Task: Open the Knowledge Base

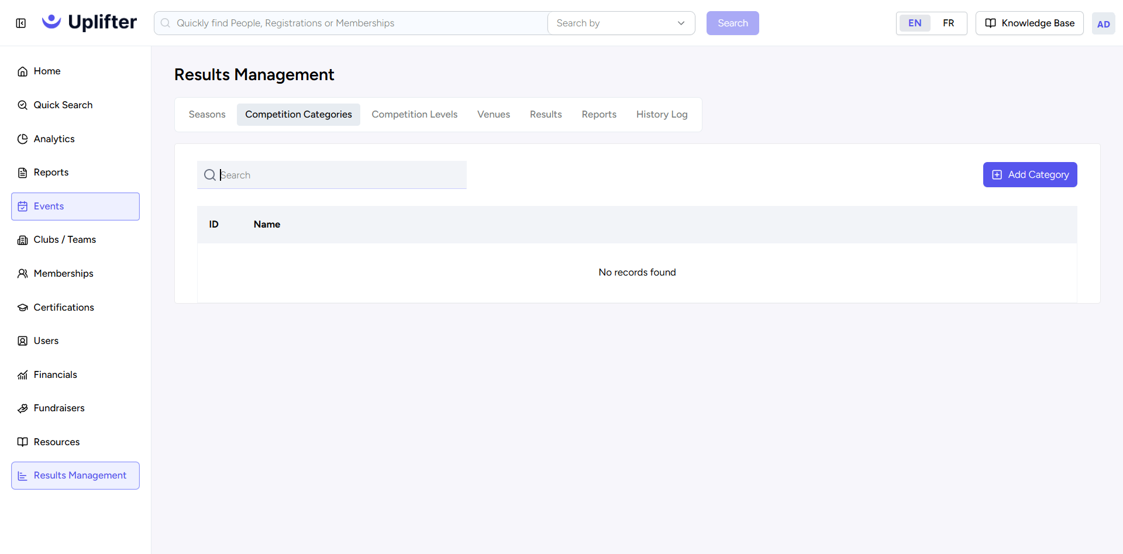Action: coord(1029,23)
